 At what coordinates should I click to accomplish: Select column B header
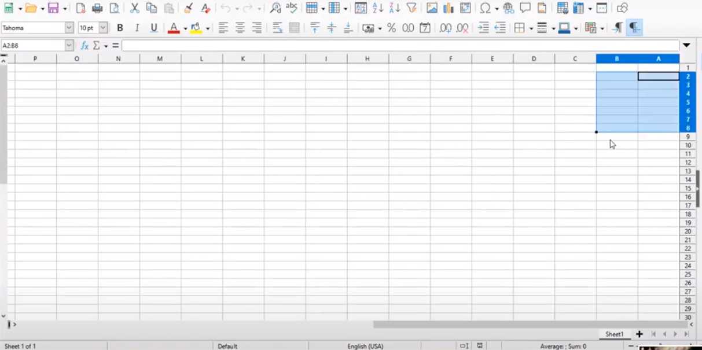pos(617,58)
